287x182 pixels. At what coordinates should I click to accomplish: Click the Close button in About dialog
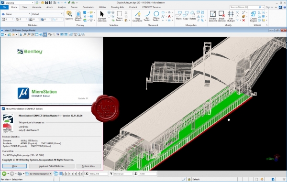[14, 166]
